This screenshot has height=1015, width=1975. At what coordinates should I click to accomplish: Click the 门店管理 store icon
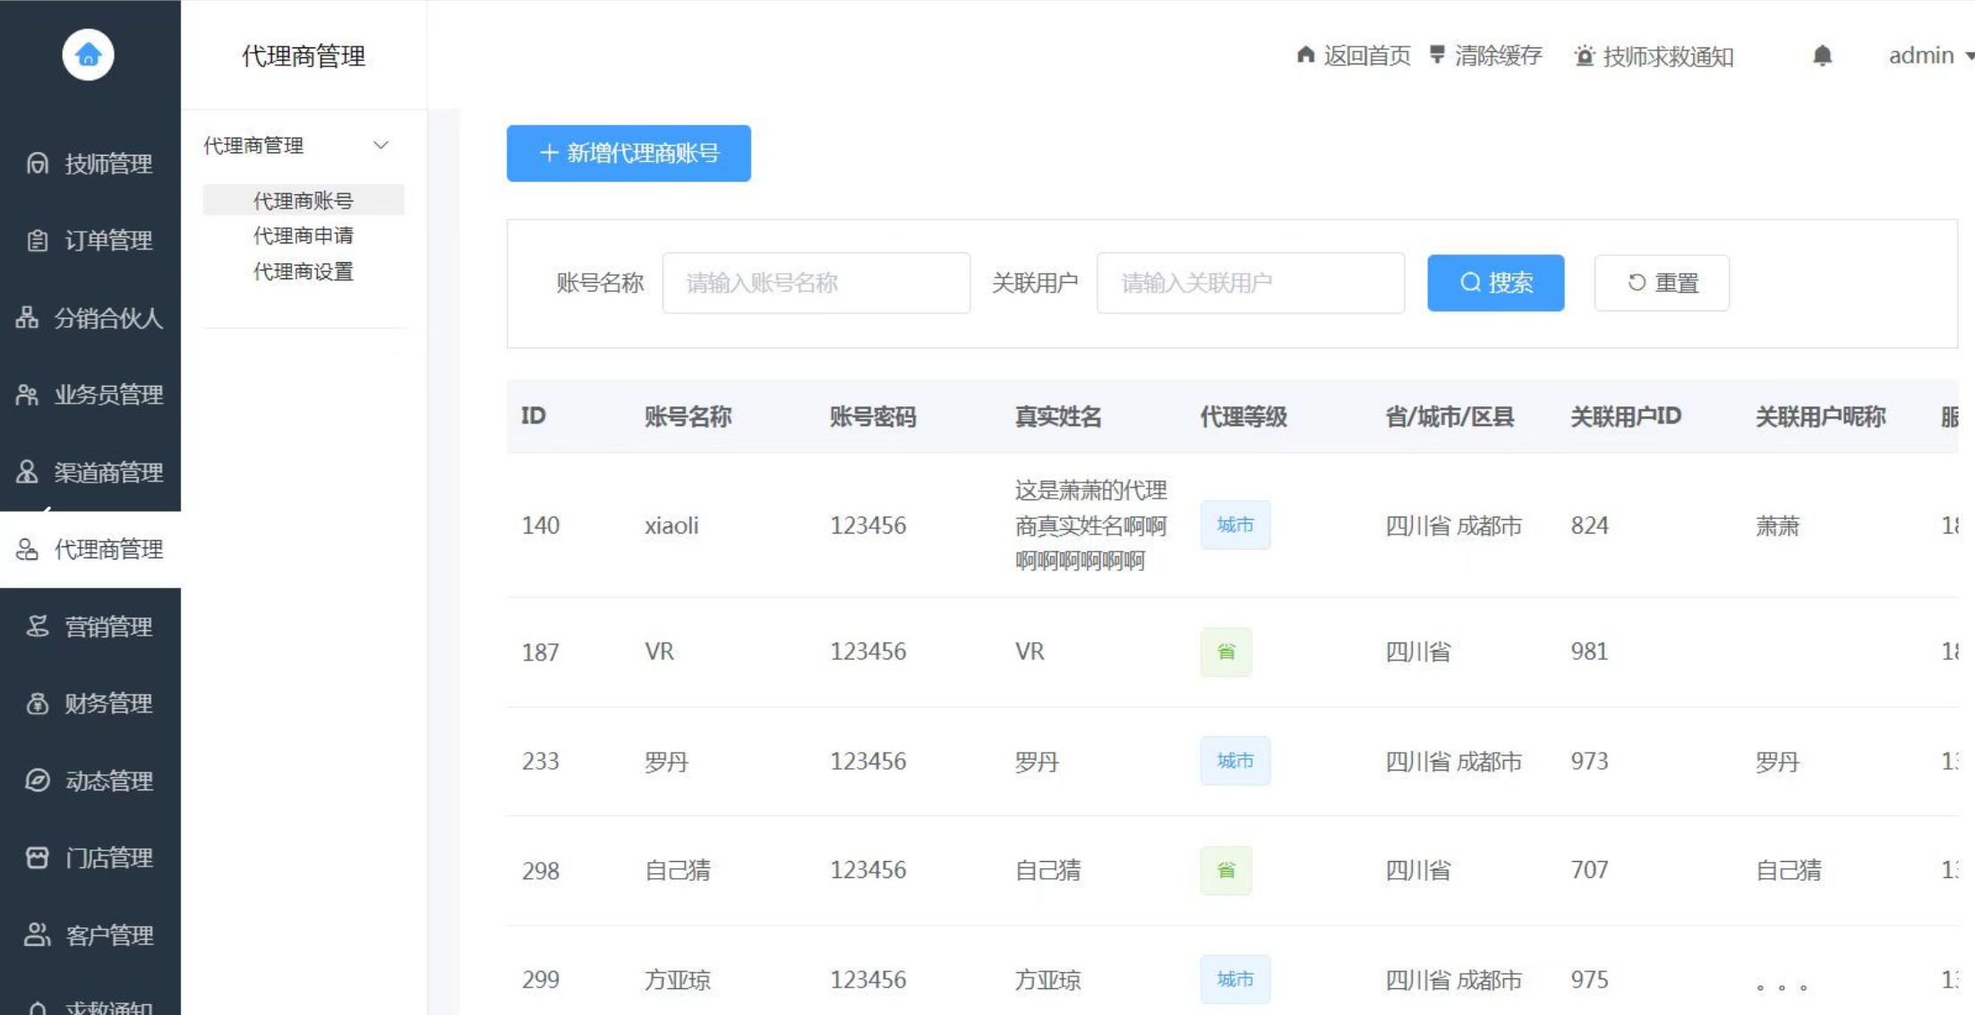37,857
